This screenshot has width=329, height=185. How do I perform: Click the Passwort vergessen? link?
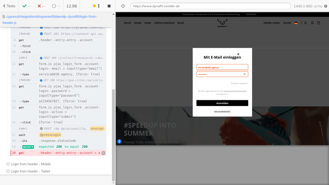tap(240, 83)
